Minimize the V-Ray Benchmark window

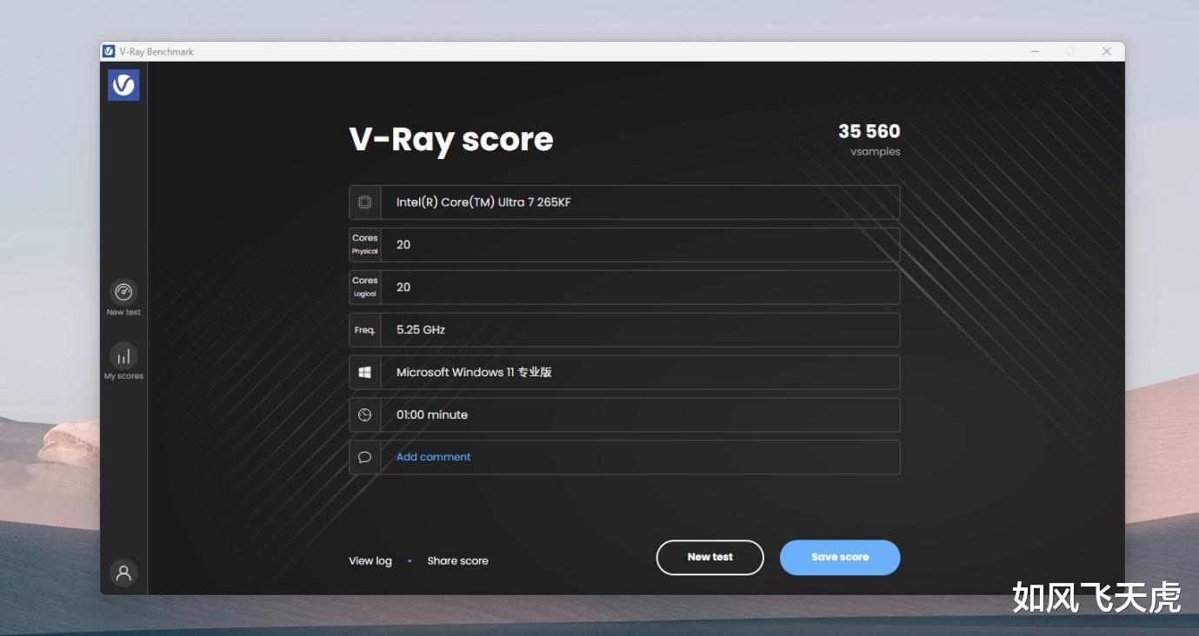pos(1035,51)
